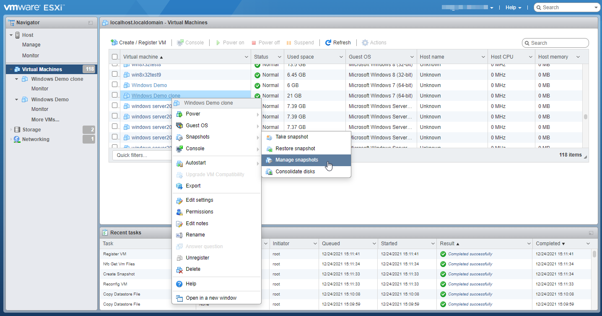The height and width of the screenshot is (316, 602).
Task: Open the Help dropdown in header
Action: pos(513,8)
